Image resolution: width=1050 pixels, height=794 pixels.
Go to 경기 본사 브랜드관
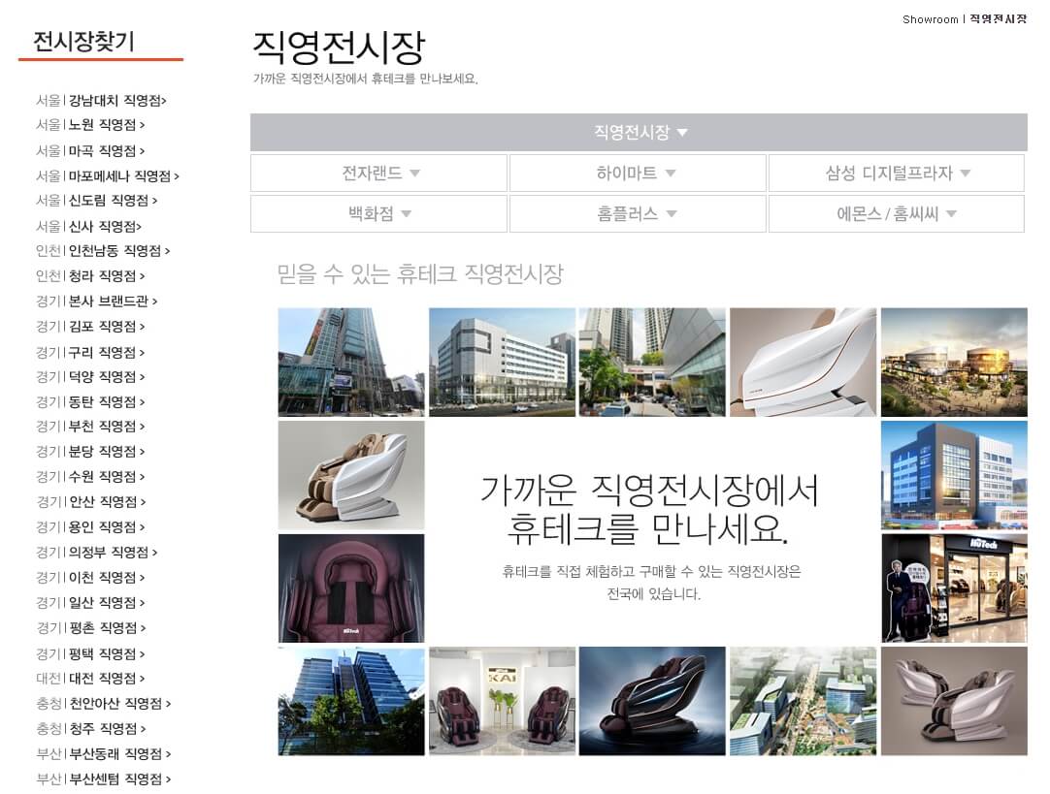[97, 301]
